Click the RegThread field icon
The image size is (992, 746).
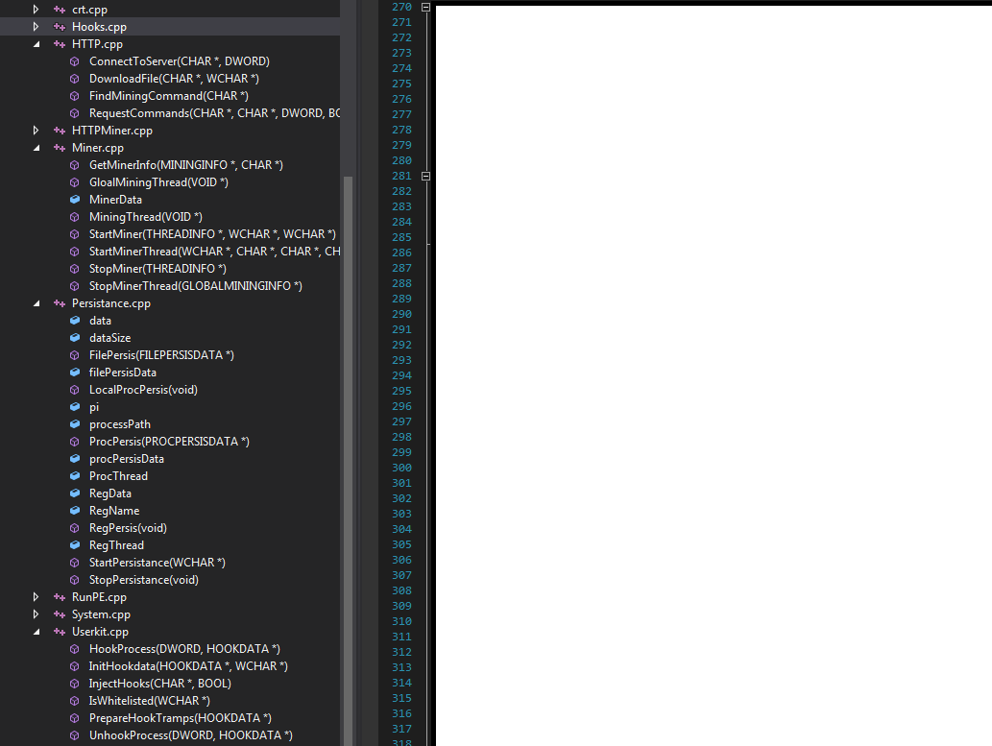[x=75, y=544]
